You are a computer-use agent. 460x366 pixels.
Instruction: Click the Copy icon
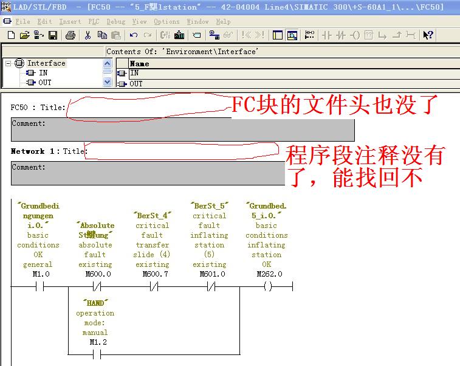point(102,35)
